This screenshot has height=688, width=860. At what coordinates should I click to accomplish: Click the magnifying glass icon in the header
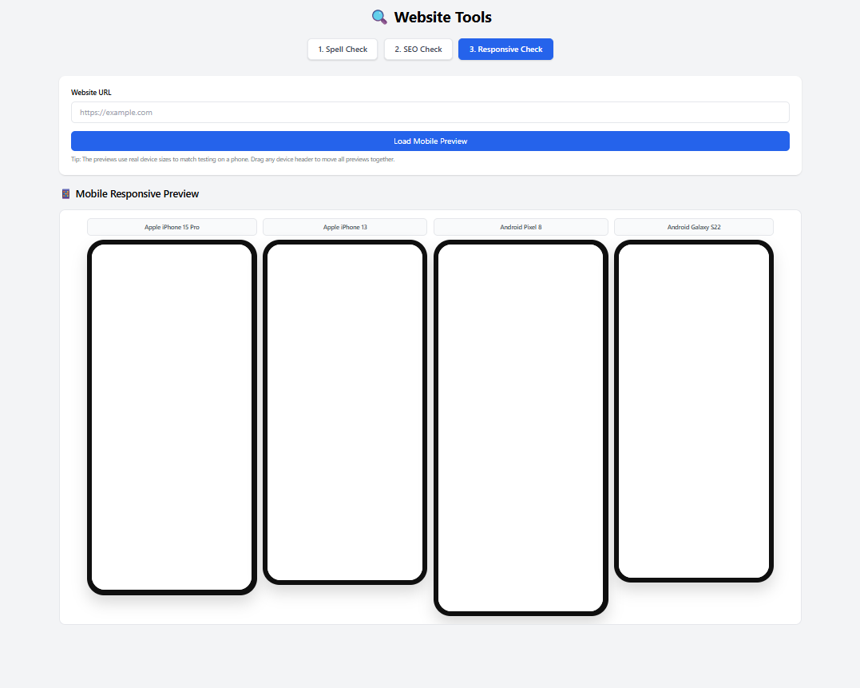pyautogui.click(x=378, y=16)
